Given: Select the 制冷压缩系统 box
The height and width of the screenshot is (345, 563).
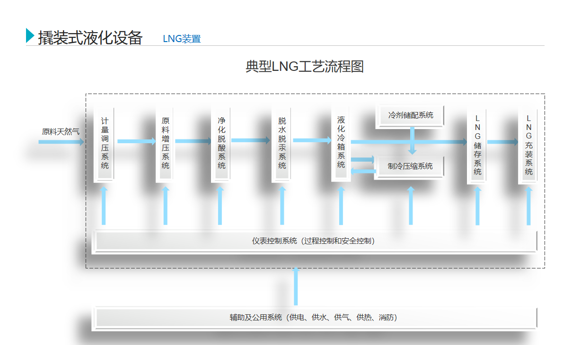Looking at the screenshot, I should [x=410, y=166].
